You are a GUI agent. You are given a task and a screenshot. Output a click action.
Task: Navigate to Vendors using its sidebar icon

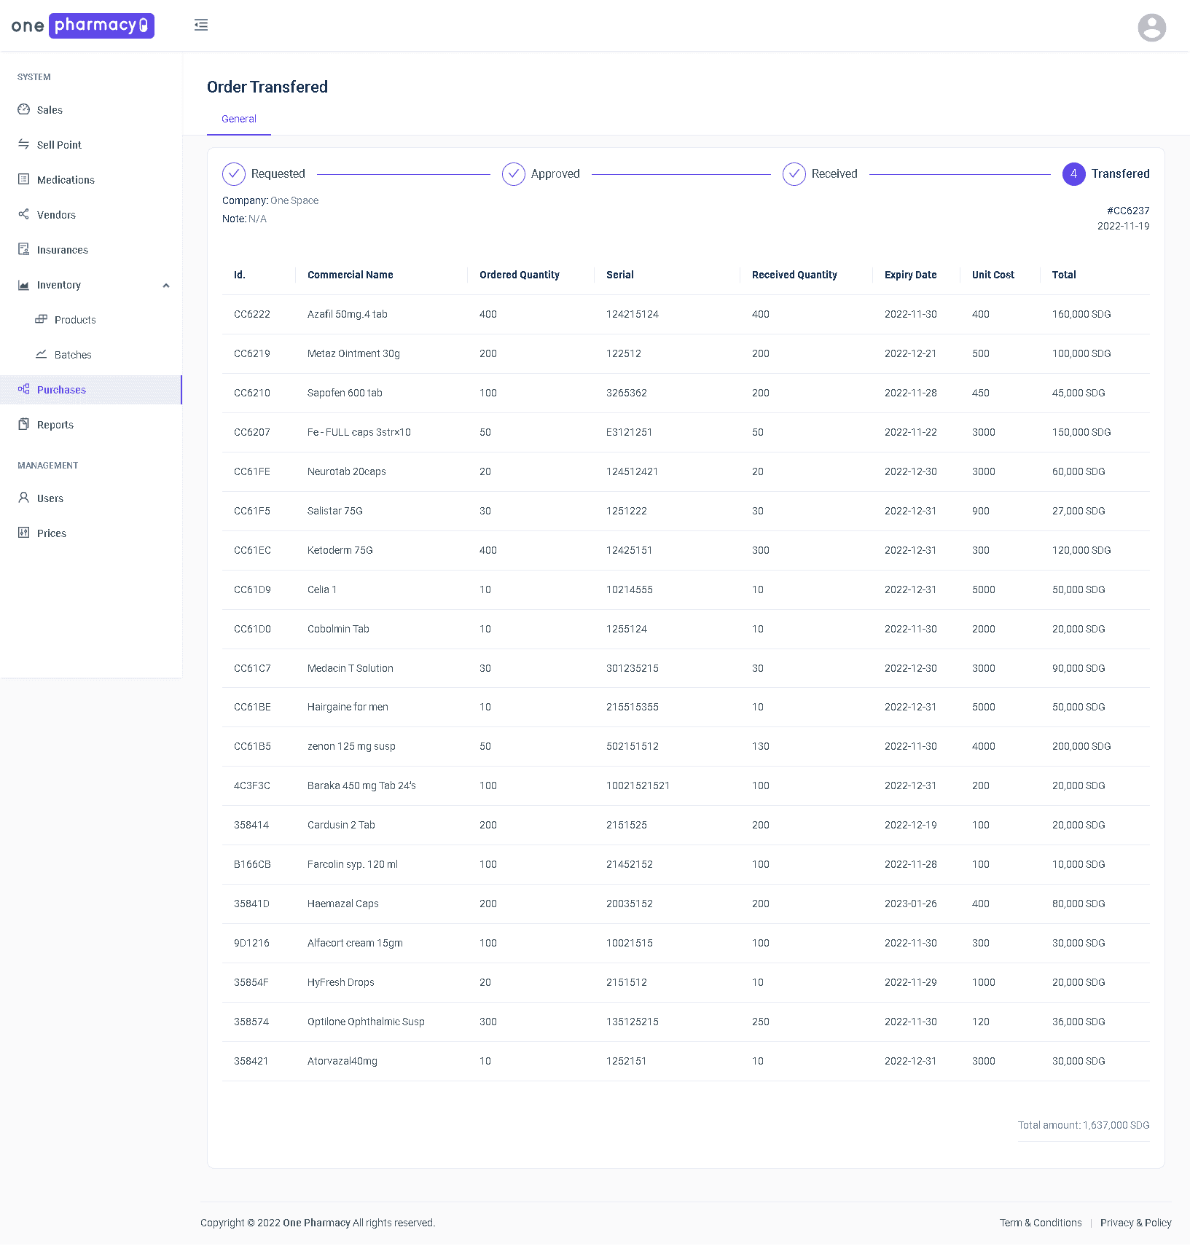click(x=25, y=214)
